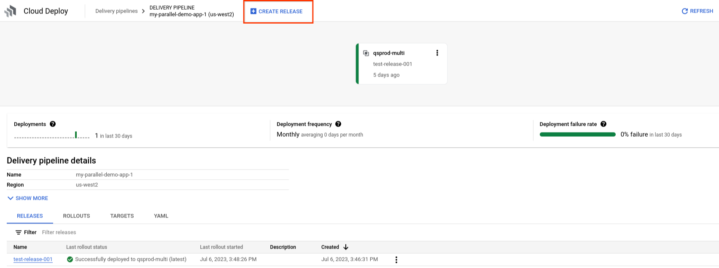Click Deployment frequency help icon
719x268 pixels.
[x=338, y=124]
